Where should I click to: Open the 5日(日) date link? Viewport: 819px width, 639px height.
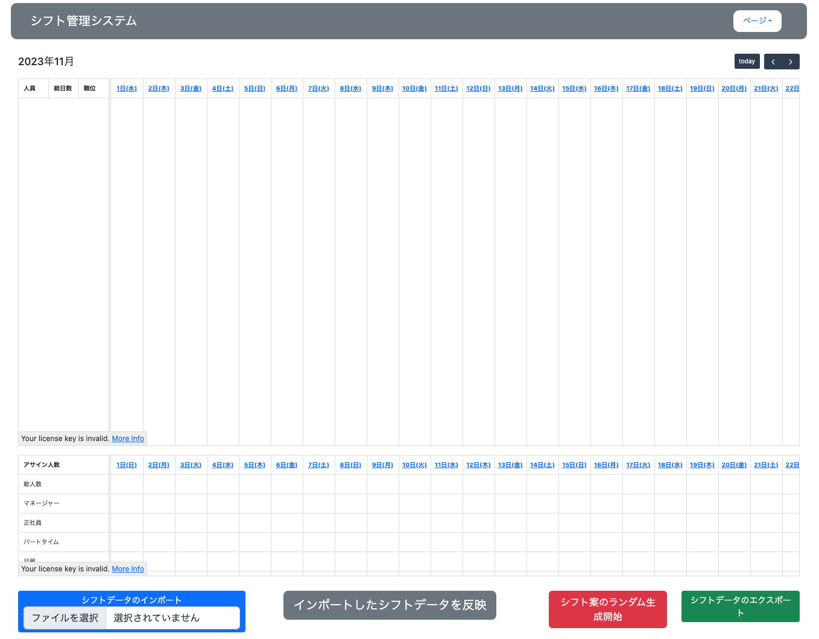[x=255, y=89]
